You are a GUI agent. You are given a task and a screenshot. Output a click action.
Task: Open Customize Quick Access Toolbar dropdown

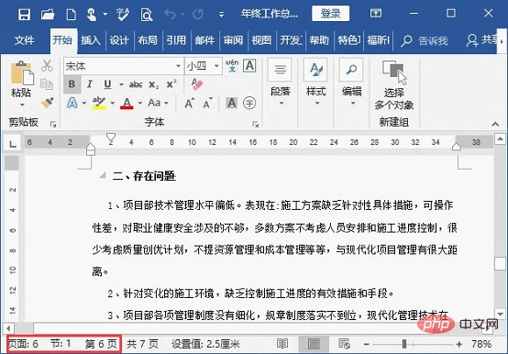pos(221,15)
